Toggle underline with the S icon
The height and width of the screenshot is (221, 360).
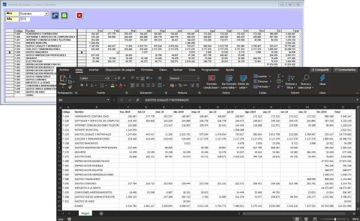point(92,85)
